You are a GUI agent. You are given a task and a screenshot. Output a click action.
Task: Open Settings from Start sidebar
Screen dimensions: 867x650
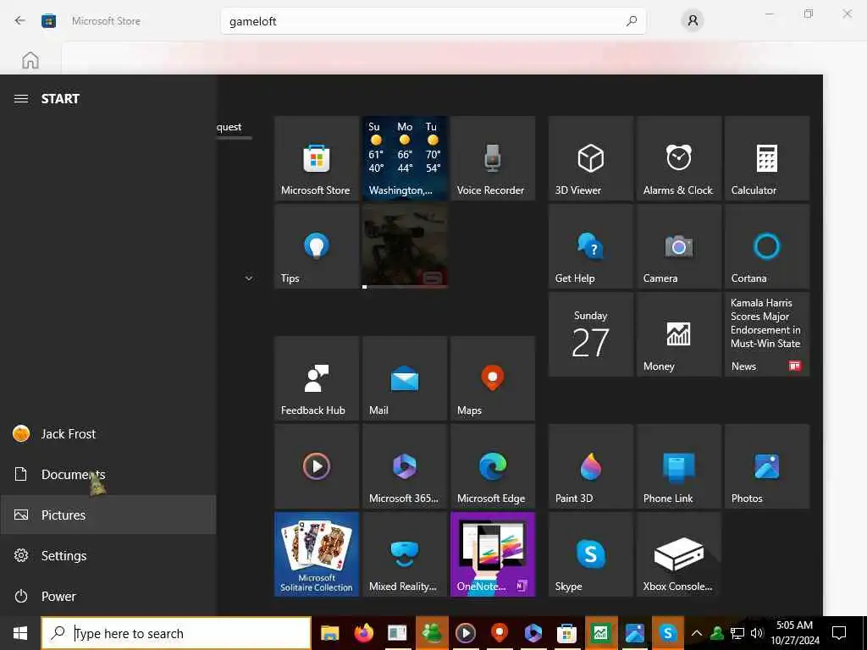(108, 555)
